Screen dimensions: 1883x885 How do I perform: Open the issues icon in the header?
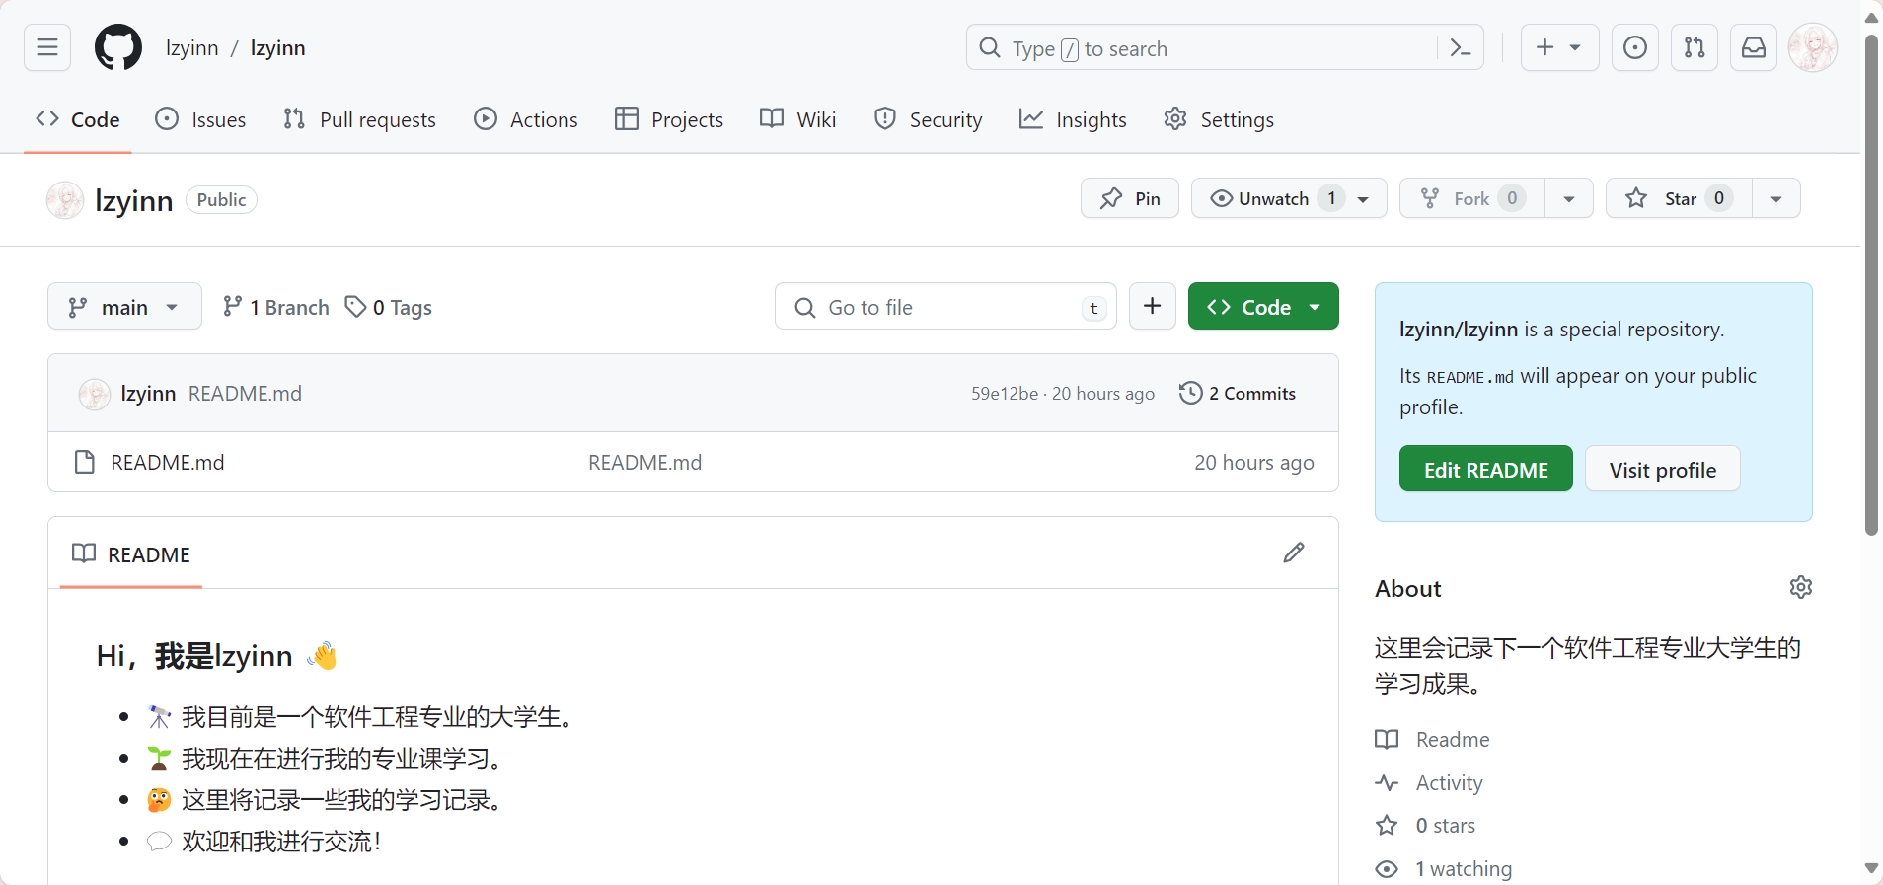pyautogui.click(x=1635, y=47)
